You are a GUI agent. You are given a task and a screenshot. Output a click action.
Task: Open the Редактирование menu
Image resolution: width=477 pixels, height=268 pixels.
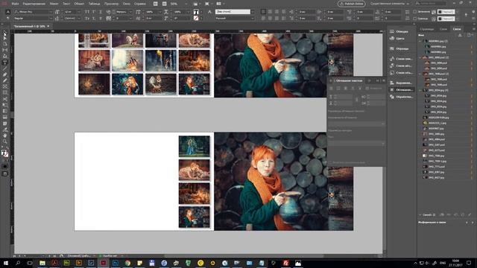(34, 4)
